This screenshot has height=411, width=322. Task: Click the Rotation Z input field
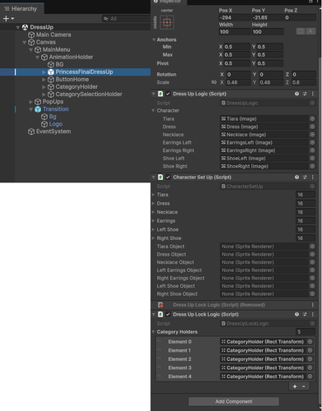coord(304,75)
